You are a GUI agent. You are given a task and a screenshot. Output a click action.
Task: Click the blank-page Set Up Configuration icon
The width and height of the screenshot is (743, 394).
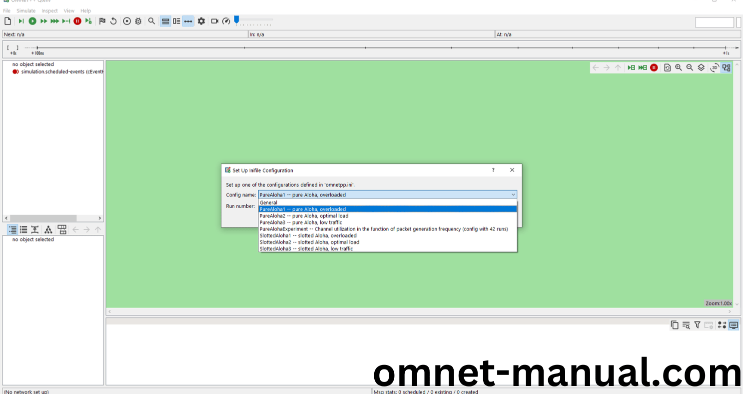click(7, 21)
